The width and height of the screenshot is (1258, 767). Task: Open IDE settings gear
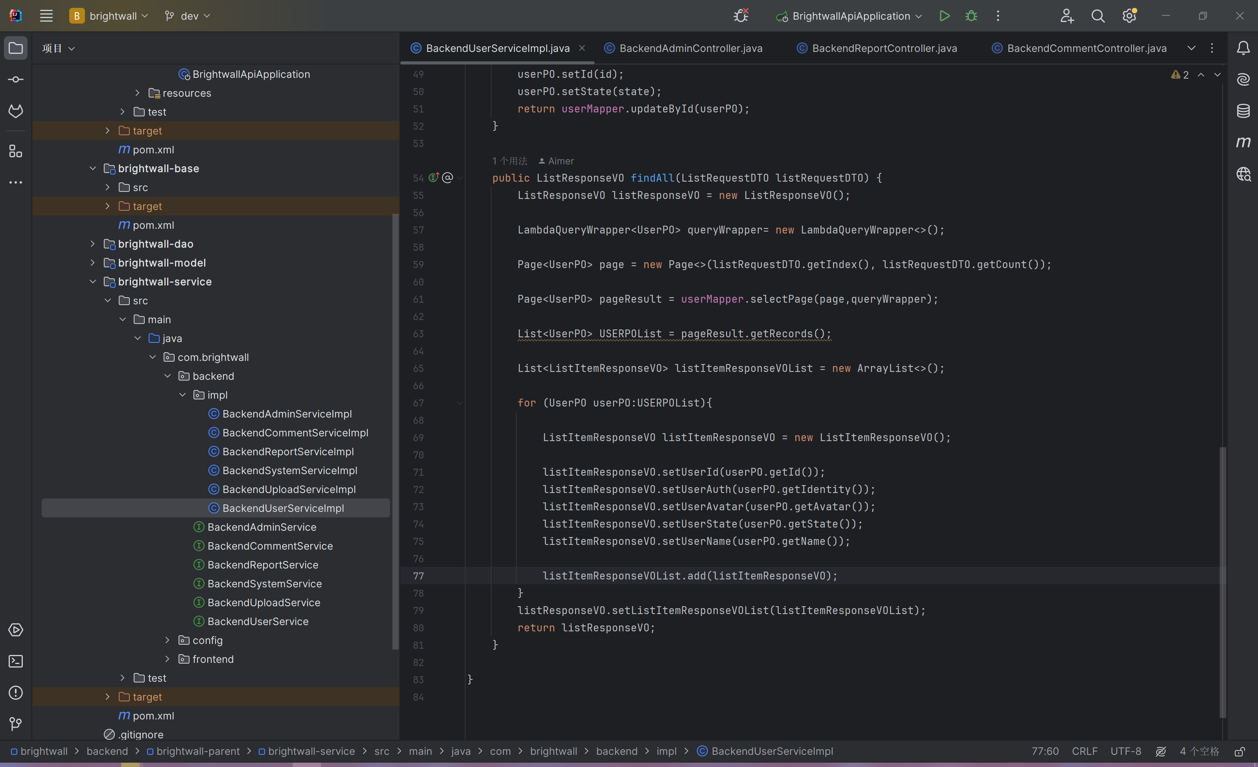1129,16
